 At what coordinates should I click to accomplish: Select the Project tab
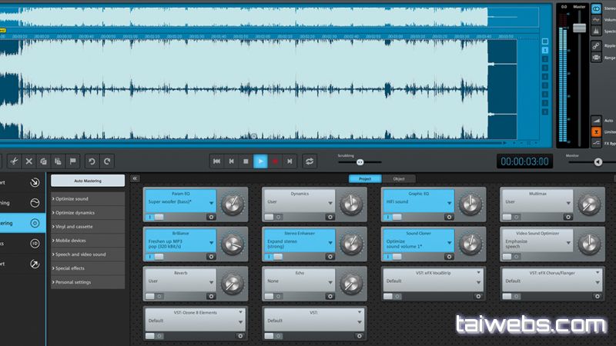(x=365, y=178)
